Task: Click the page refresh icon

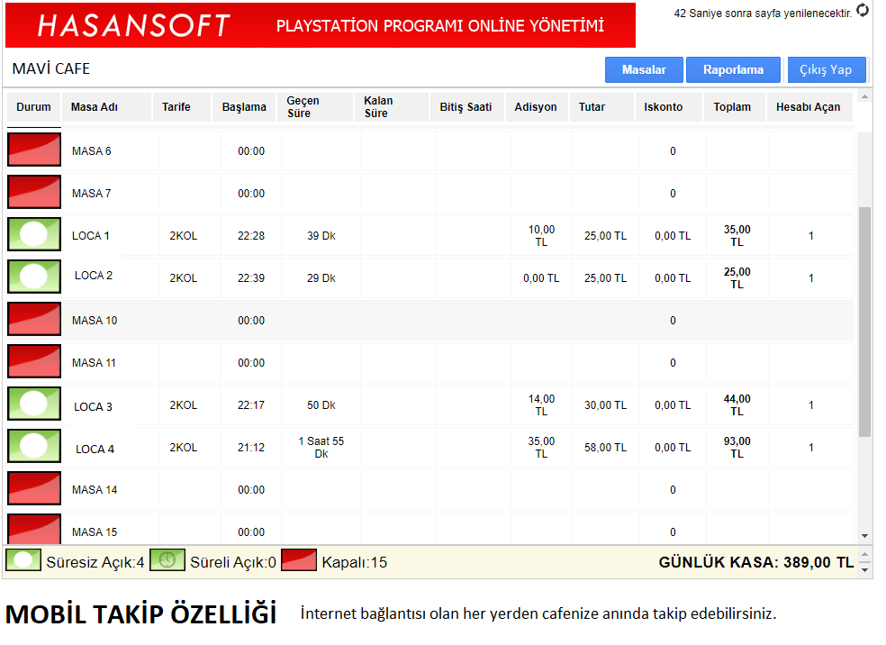Action: tap(863, 11)
